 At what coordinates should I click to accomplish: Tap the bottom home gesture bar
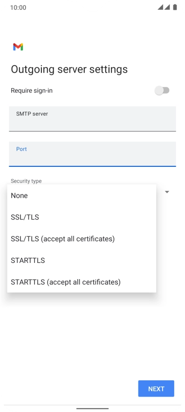(x=92, y=408)
